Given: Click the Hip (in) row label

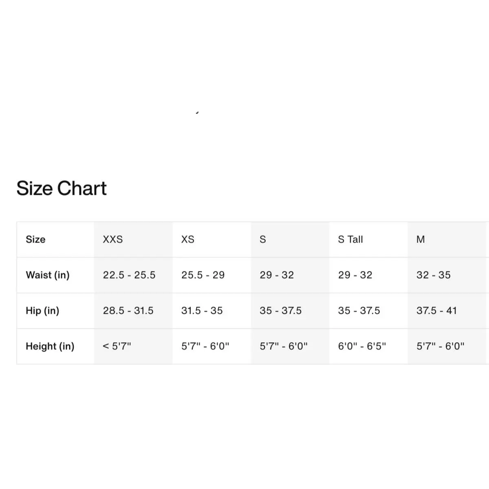Looking at the screenshot, I should pos(42,311).
